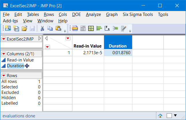Viewport: 186px width, 120px height.
Task: Click the cell containing 0:01.8760
Action: (x=118, y=53)
